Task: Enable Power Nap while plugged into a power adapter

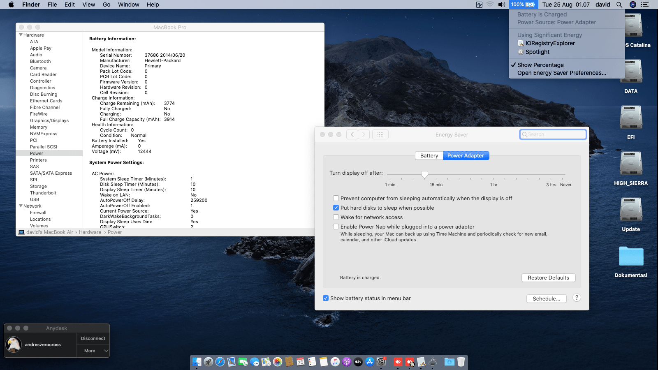Action: 336,227
